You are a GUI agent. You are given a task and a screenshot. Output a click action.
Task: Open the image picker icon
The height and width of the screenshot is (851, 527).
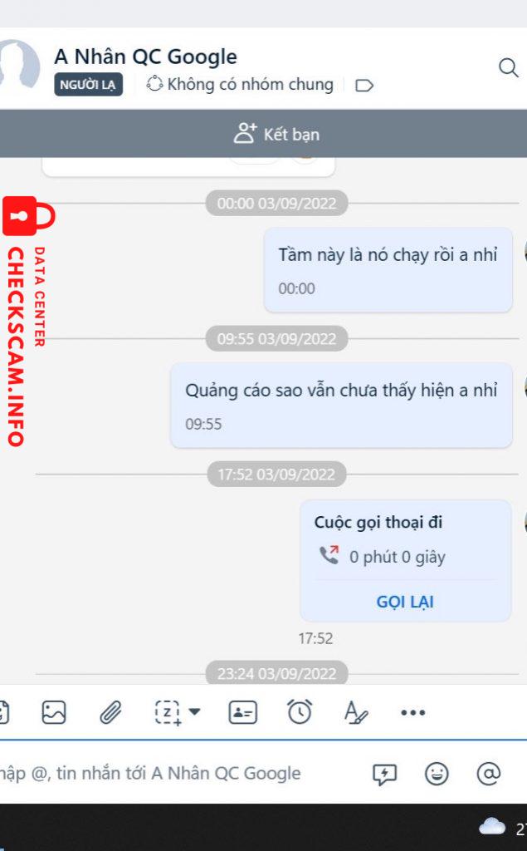point(54,712)
